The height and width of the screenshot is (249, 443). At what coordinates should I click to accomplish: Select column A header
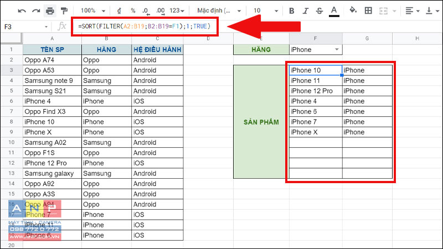[52, 39]
